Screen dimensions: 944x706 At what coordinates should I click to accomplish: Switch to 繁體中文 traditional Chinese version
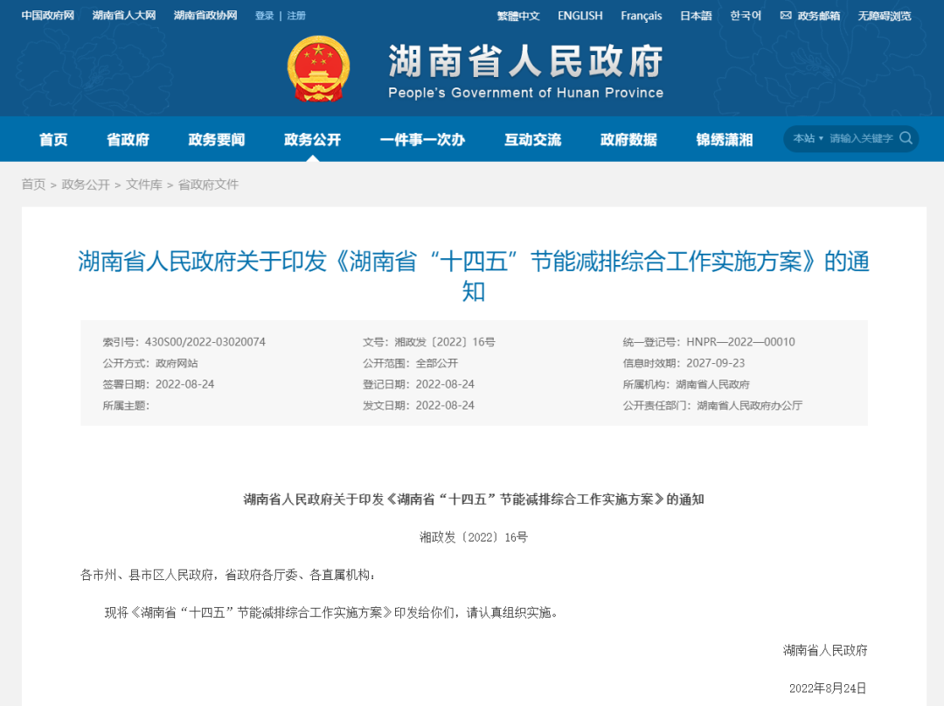pyautogui.click(x=519, y=15)
